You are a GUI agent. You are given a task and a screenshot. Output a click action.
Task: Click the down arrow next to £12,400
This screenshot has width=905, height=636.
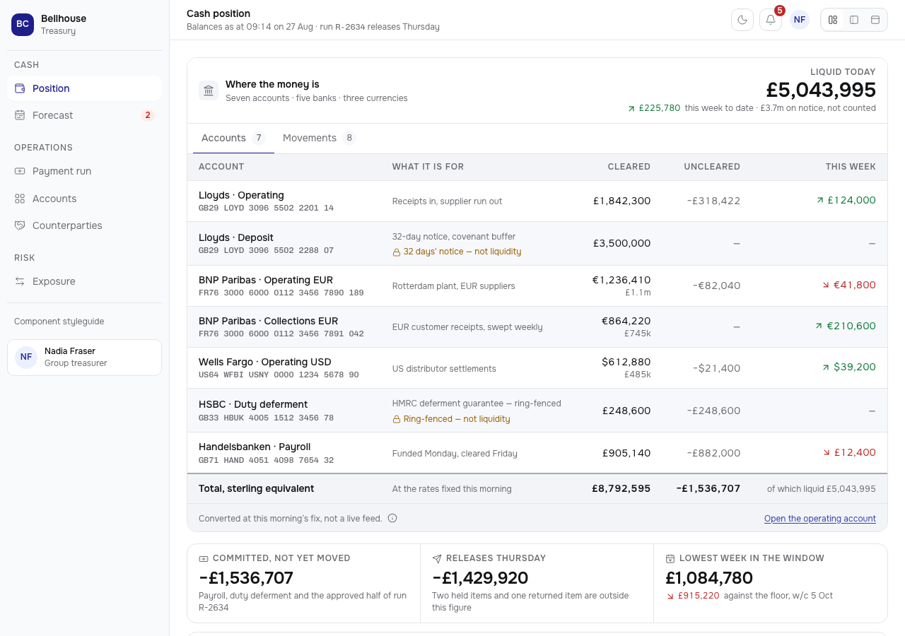(827, 452)
